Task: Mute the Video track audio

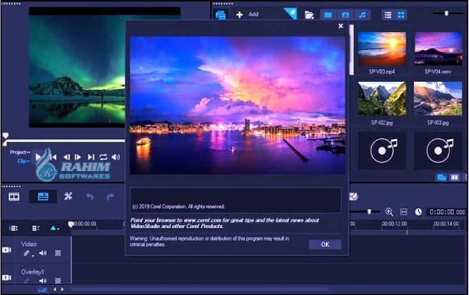Action: coord(43,253)
